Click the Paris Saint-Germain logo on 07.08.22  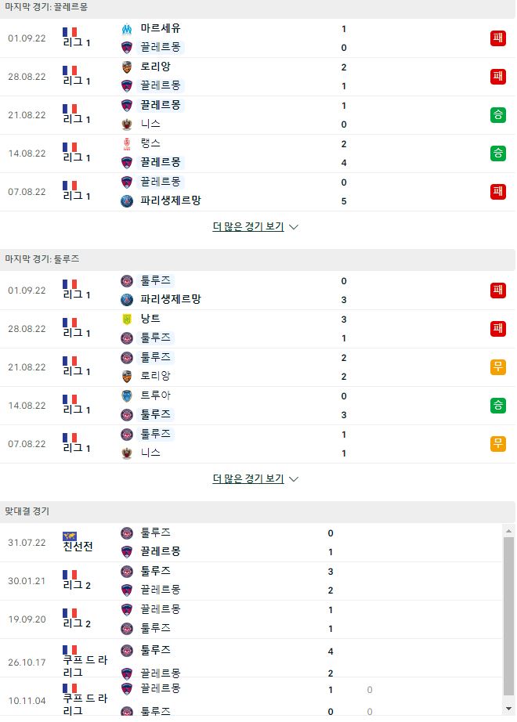(127, 201)
